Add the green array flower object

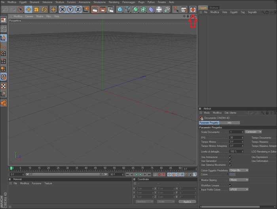coord(143,9)
